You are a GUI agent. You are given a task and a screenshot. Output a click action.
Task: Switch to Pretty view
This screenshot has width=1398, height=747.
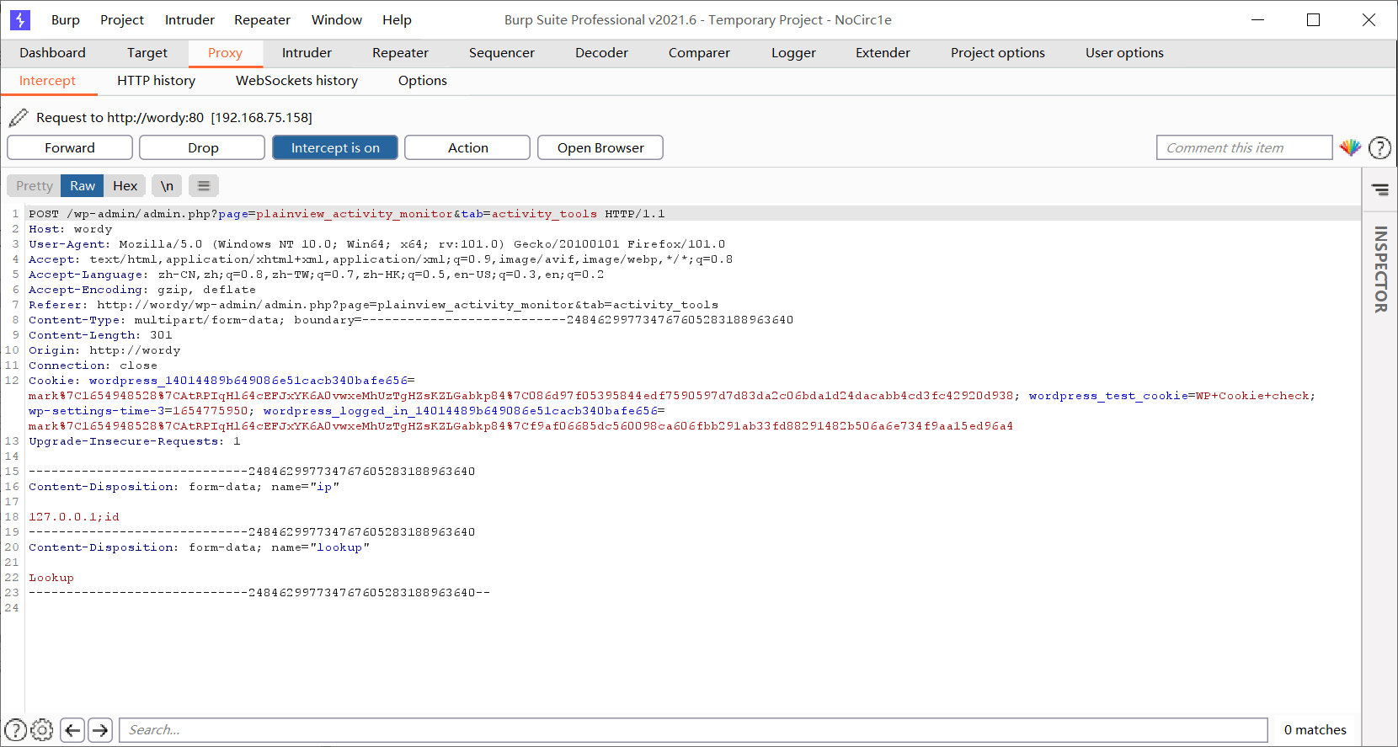tap(35, 185)
